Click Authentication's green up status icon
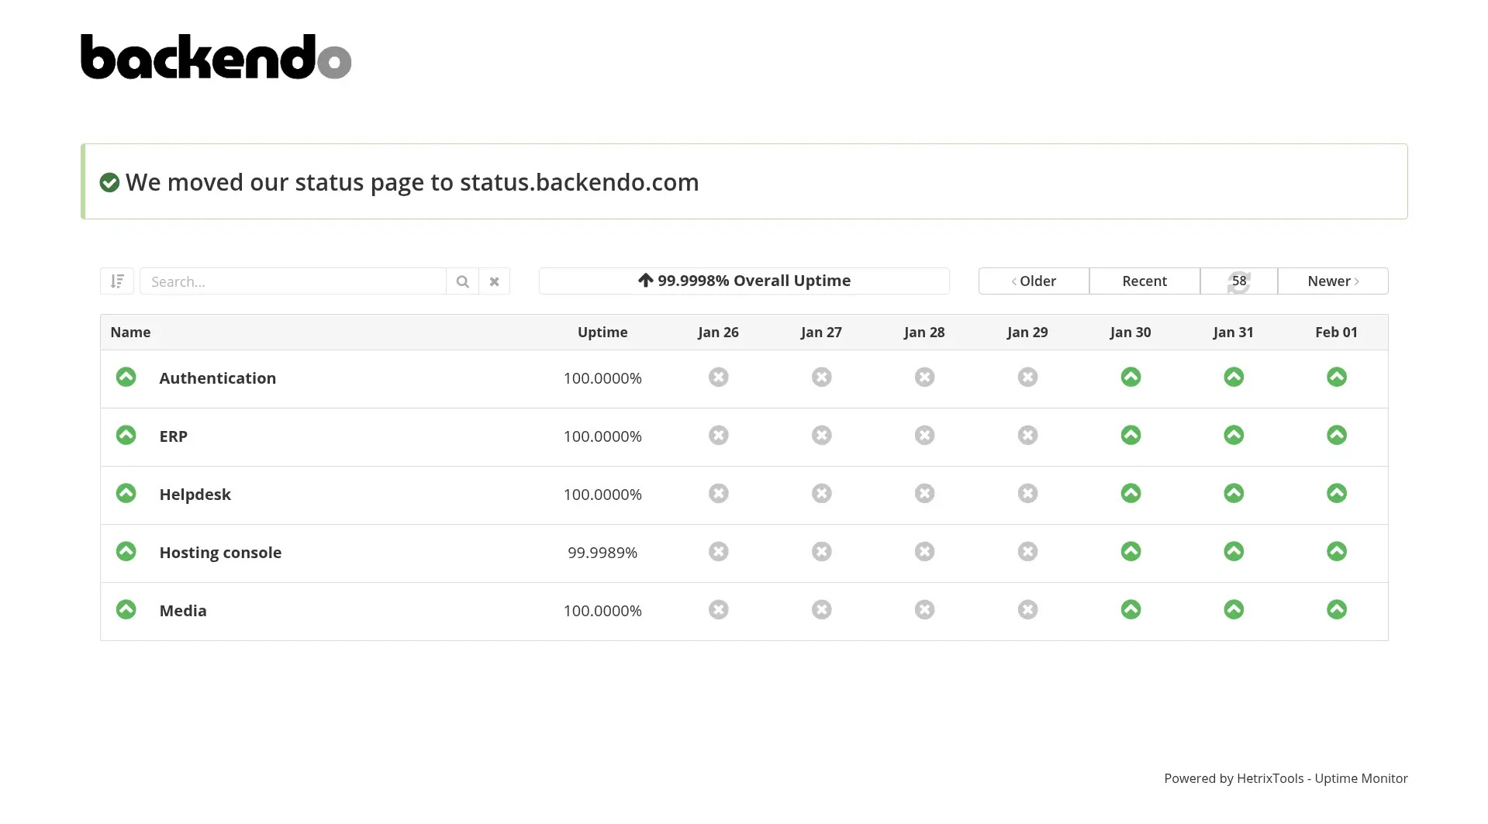The width and height of the screenshot is (1488, 824). (x=126, y=378)
